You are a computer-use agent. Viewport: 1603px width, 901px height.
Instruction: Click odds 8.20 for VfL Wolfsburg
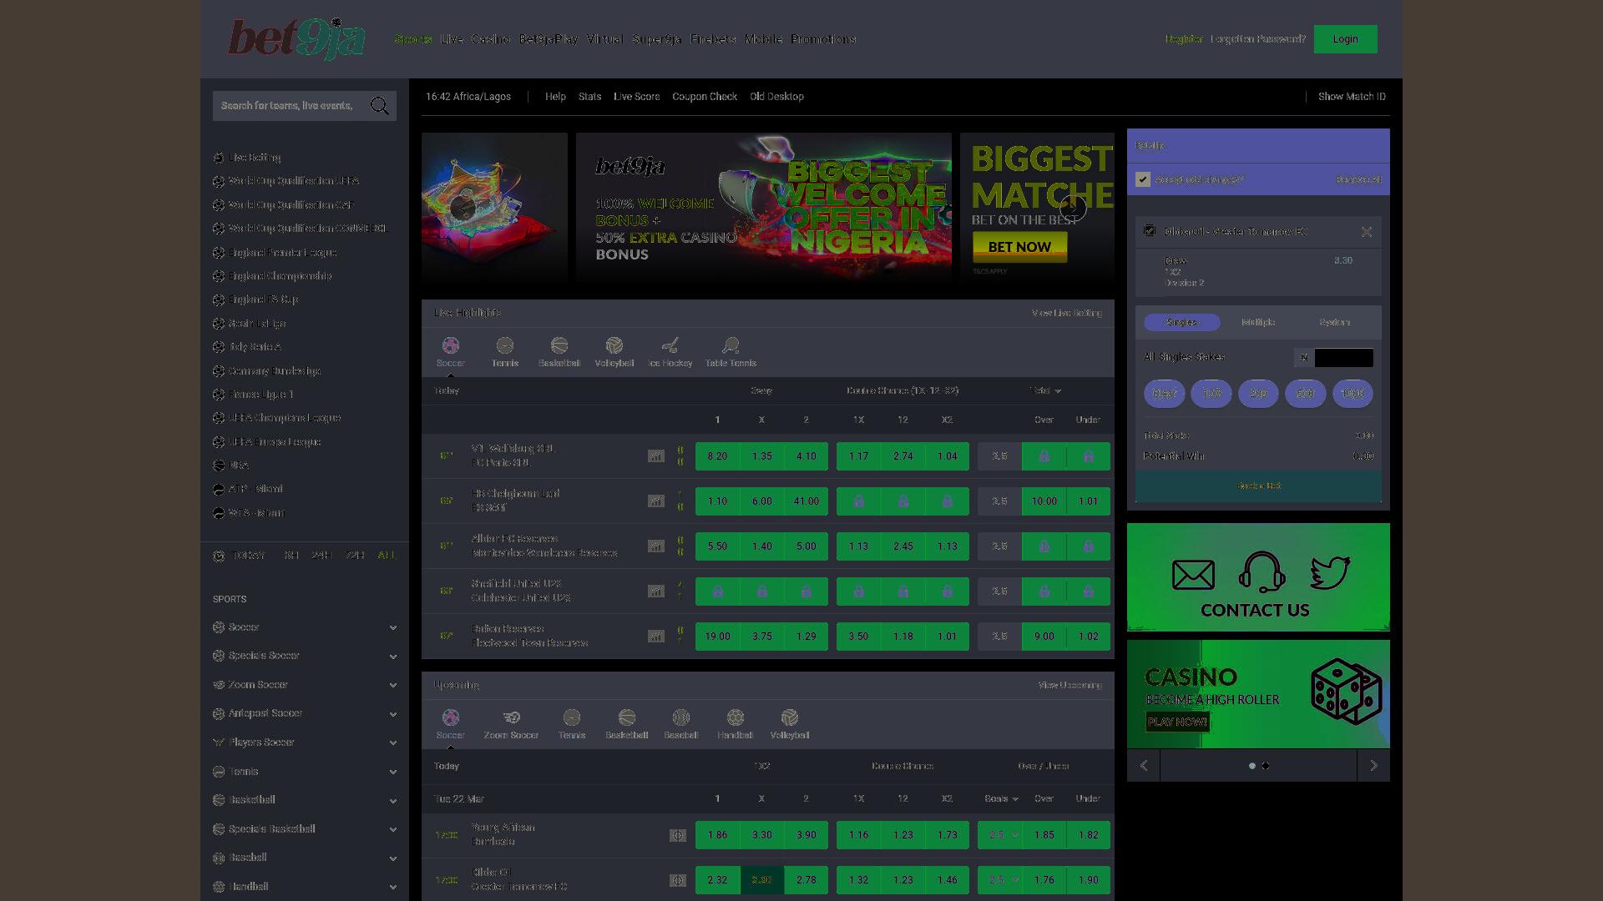click(717, 456)
